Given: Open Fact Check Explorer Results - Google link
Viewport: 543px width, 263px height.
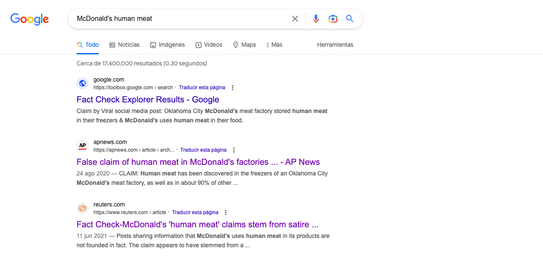Looking at the screenshot, I should (148, 99).
